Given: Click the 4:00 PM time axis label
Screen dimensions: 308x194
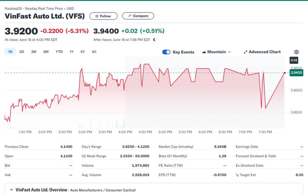Looking at the screenshot, I should coord(125,132).
